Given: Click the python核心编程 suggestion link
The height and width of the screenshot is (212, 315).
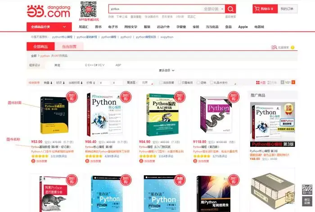Looking at the screenshot, I should (62, 37).
